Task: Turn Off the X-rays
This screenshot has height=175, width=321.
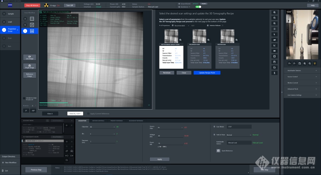Action: [70, 5]
